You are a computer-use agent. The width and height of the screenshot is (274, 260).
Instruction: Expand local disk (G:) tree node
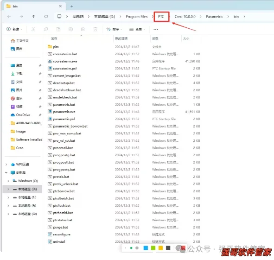click(x=8, y=214)
